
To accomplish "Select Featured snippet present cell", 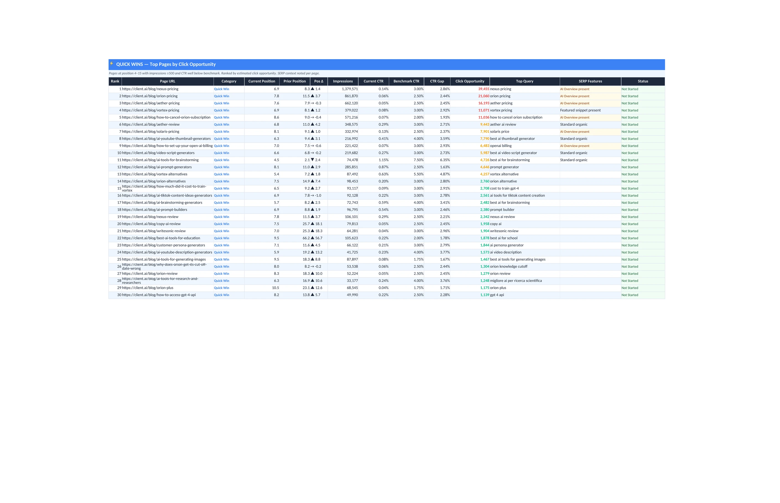I will [580, 110].
